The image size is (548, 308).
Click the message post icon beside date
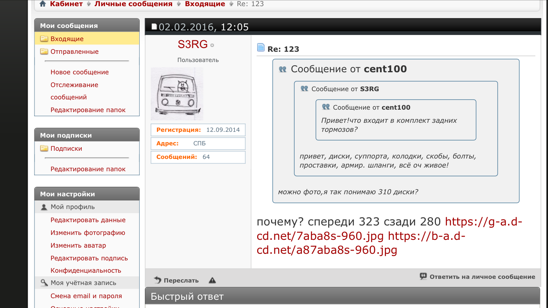pyautogui.click(x=154, y=27)
